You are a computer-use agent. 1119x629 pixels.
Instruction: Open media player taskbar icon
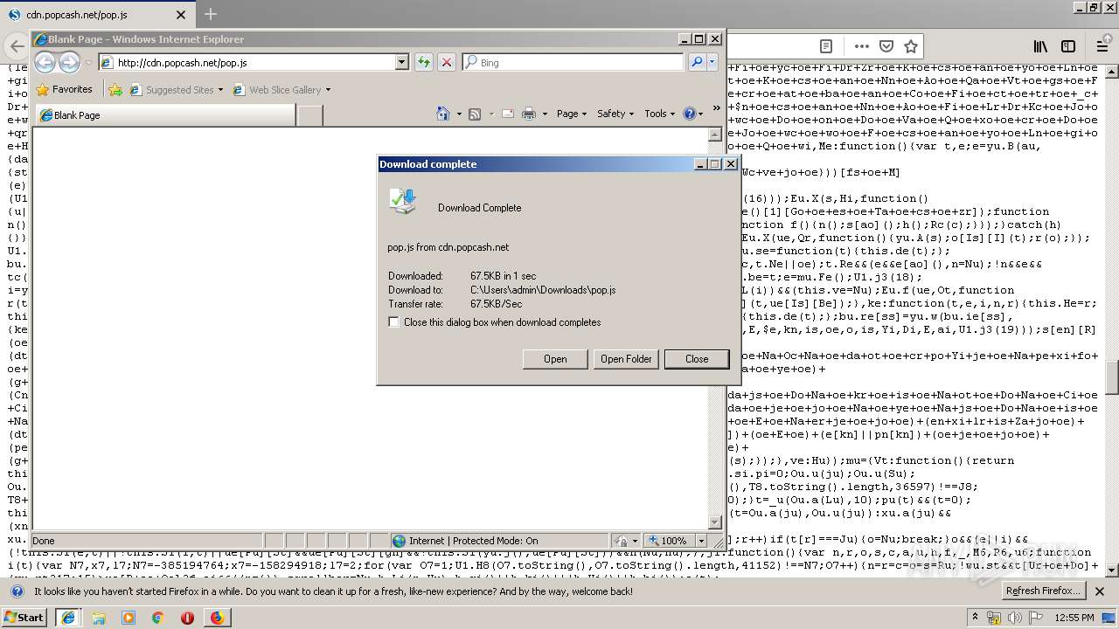tap(129, 618)
